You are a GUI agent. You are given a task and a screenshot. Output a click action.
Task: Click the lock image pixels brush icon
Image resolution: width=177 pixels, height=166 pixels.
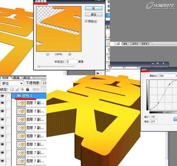(x=17, y=89)
